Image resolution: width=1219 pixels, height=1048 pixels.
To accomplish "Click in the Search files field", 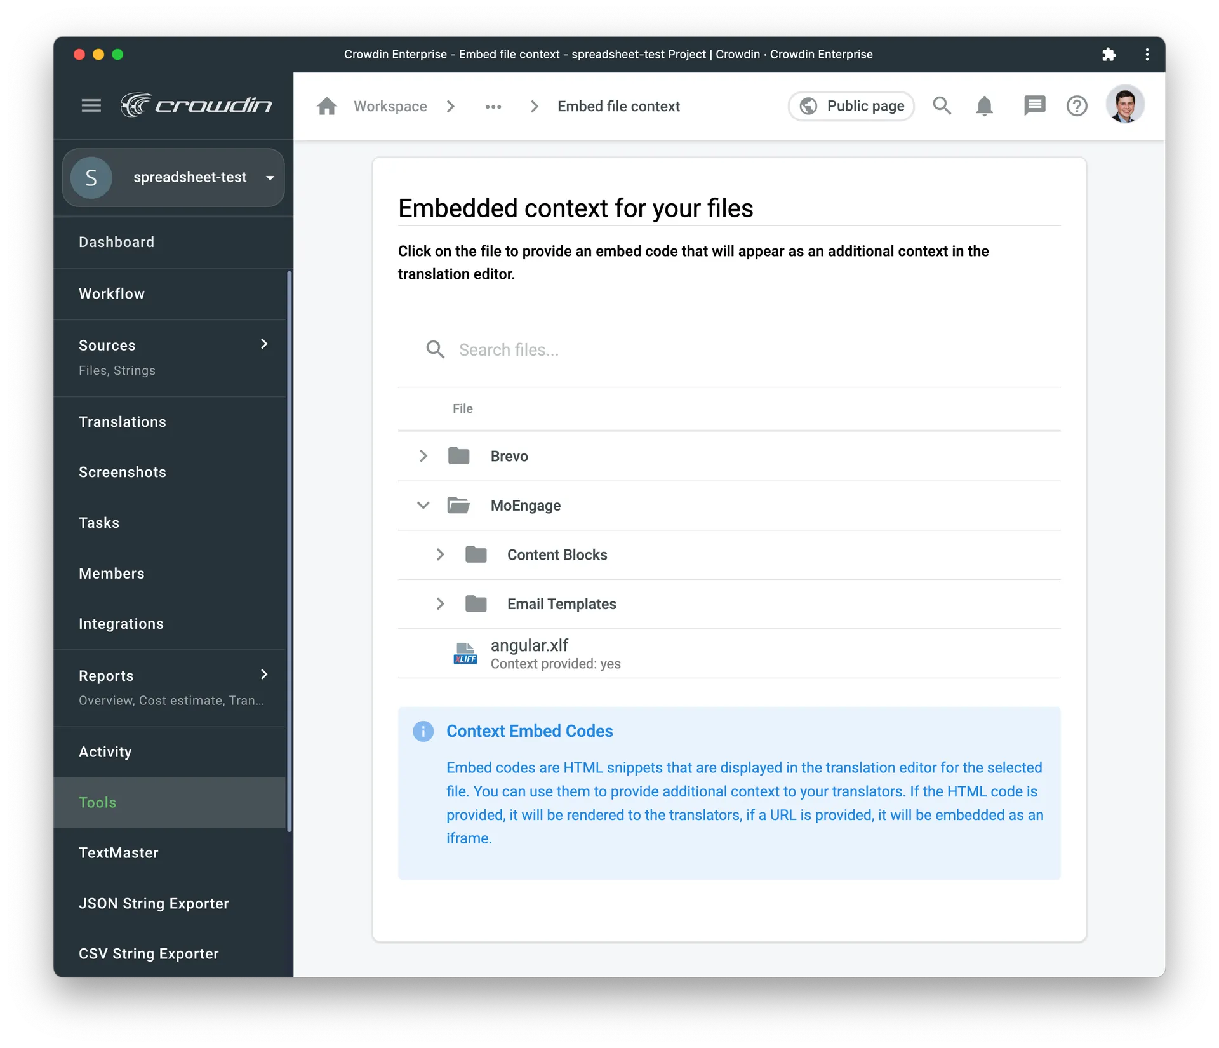I will (729, 349).
